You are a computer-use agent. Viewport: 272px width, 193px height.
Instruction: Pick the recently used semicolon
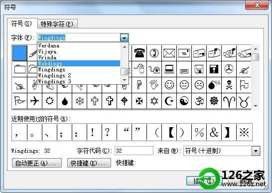pos(64,132)
